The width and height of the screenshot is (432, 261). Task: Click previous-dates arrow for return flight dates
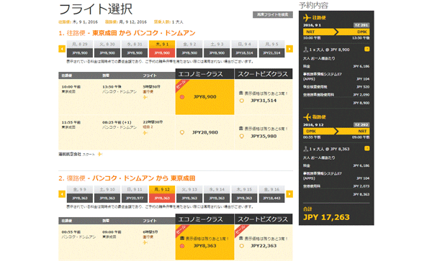[62, 194]
